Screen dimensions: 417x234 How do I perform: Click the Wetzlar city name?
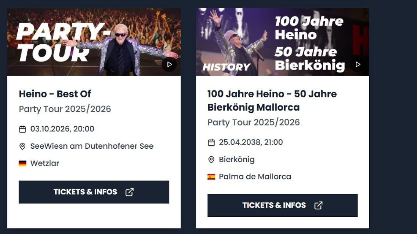pos(45,163)
